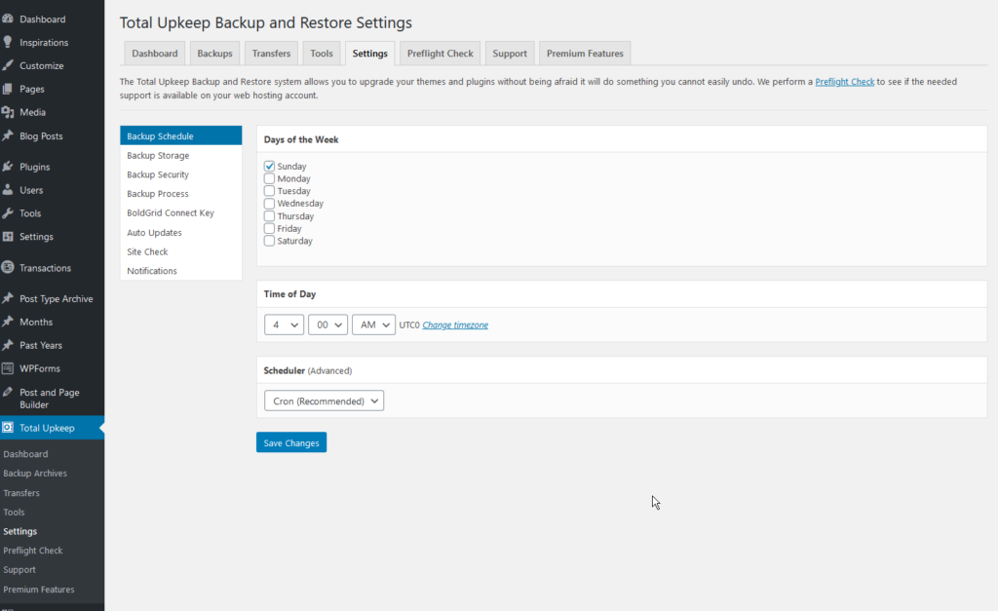
Task: Check the Saturday checkbox
Action: [x=270, y=241]
